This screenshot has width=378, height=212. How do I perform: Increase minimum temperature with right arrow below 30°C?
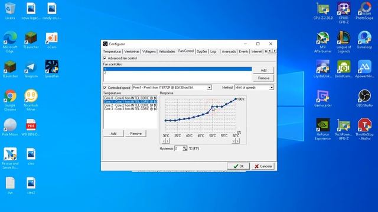(168, 141)
